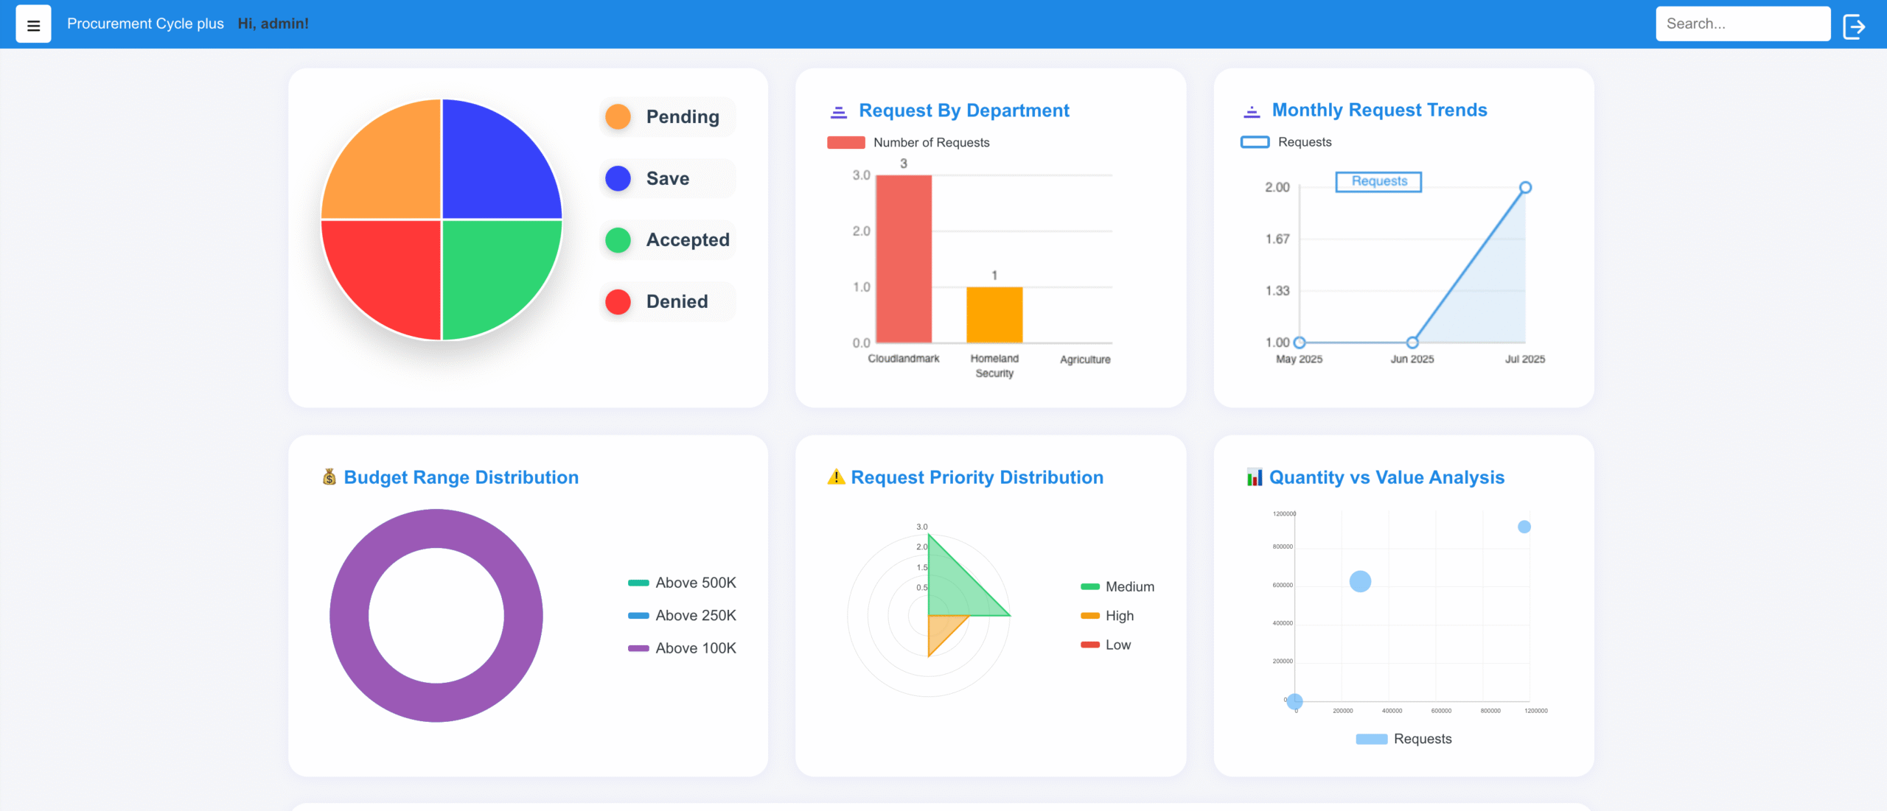
Task: Open the hamburger menu button
Action: point(33,24)
